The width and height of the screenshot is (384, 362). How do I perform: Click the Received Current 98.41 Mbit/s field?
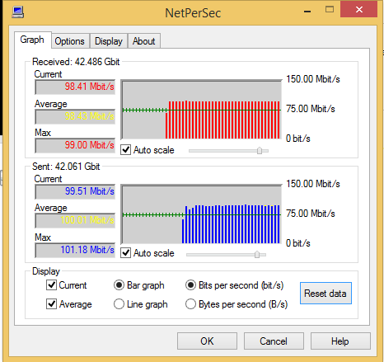(x=75, y=87)
